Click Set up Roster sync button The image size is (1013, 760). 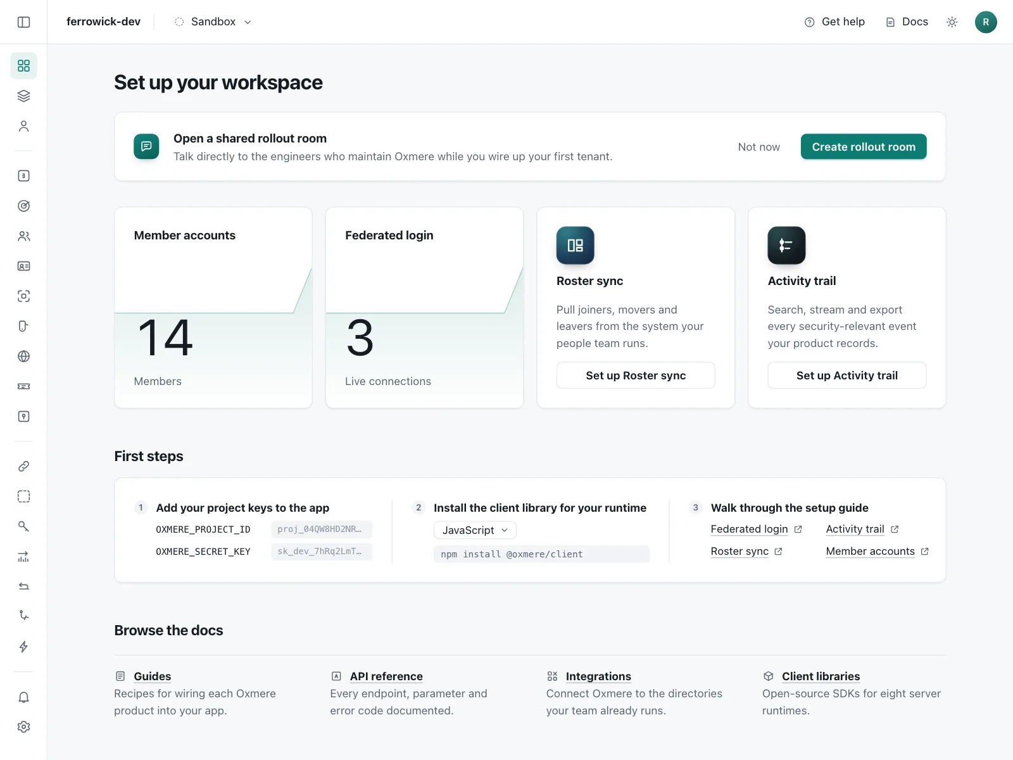click(x=636, y=376)
